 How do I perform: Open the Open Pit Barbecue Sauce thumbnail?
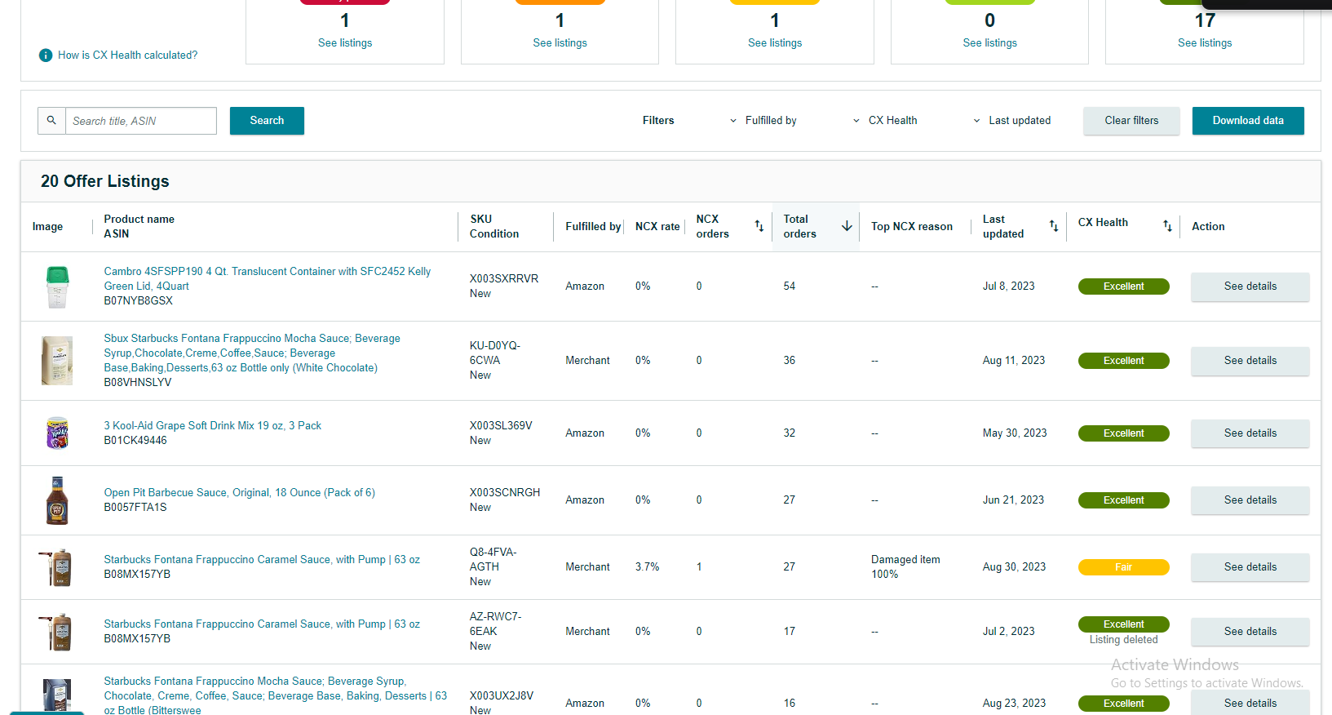click(57, 500)
